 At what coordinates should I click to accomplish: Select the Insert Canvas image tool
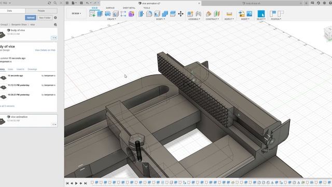pyautogui.click(x=250, y=14)
